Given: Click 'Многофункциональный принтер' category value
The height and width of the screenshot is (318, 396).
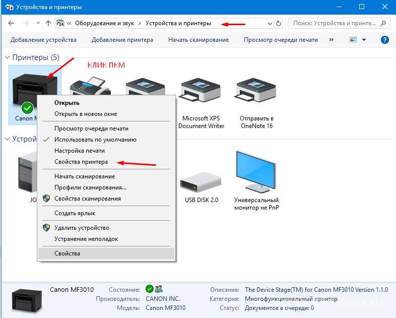Looking at the screenshot, I should point(291,299).
